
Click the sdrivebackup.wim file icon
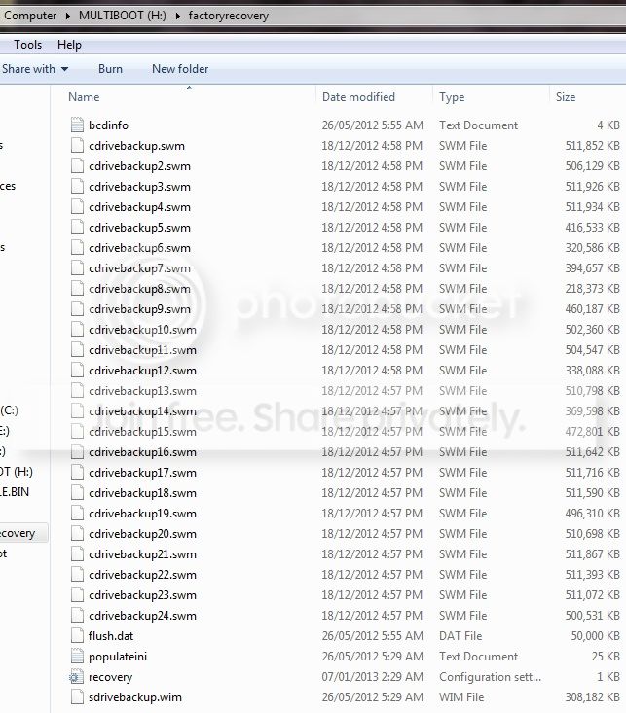[77, 697]
